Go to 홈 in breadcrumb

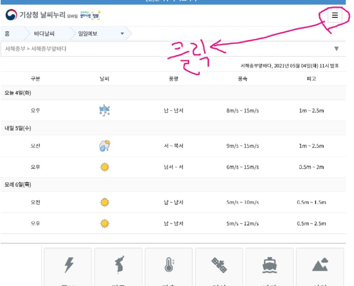pyautogui.click(x=8, y=33)
